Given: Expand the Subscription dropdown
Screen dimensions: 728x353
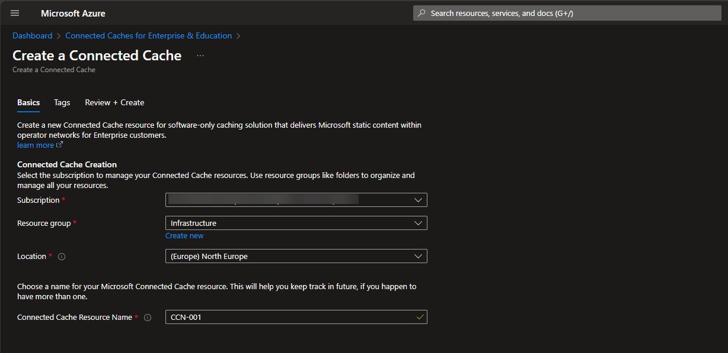Looking at the screenshot, I should pyautogui.click(x=296, y=200).
